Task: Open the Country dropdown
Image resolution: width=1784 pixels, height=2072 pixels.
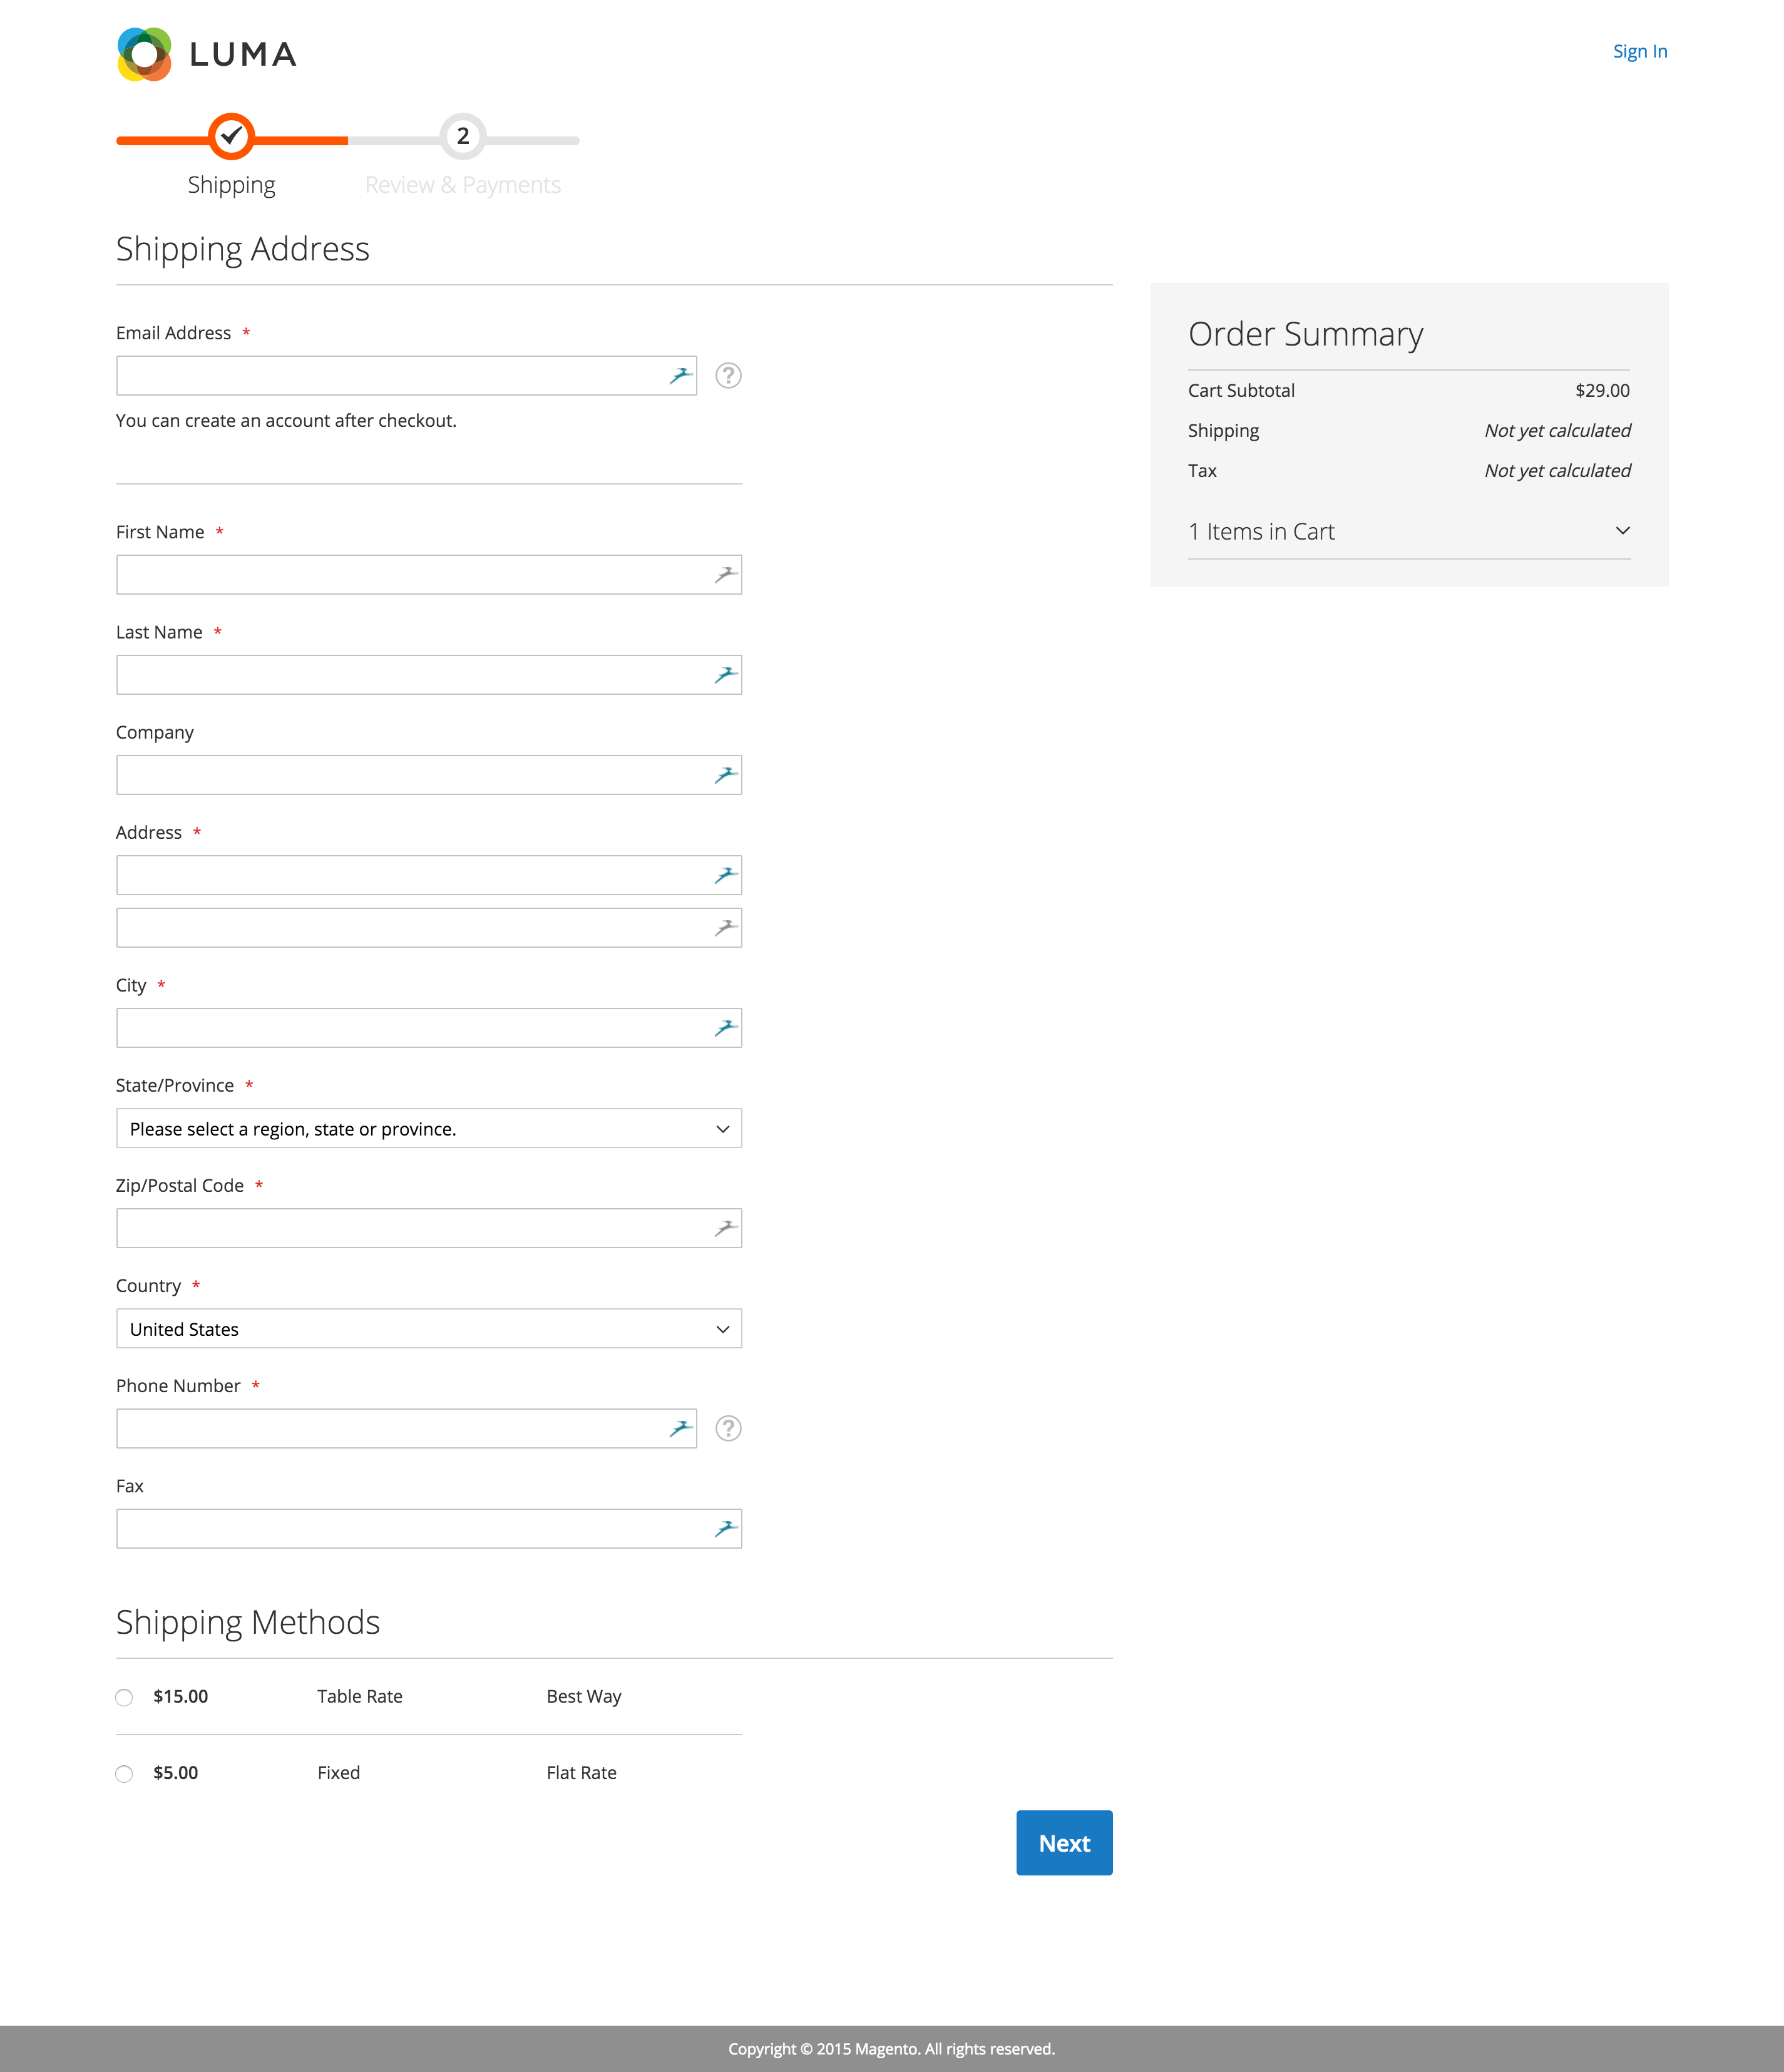Action: pos(428,1328)
